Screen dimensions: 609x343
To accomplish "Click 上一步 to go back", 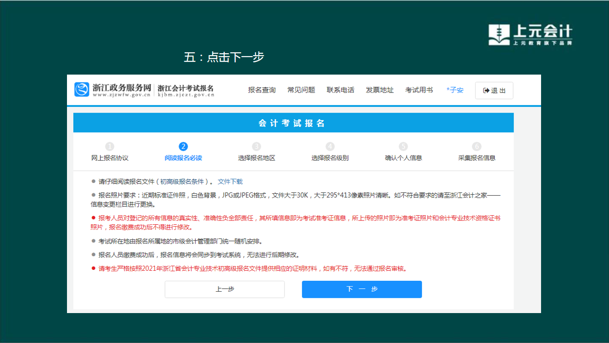I will 225,289.
